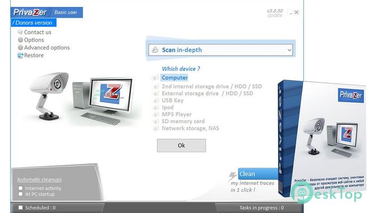This screenshot has width=373, height=213.
Task: Minimize the PrivaZer window
Action: 290,13
